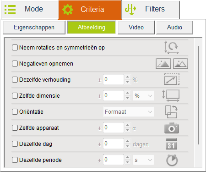Click the calendar 31 icon
This screenshot has width=206, height=172.
click(171, 144)
